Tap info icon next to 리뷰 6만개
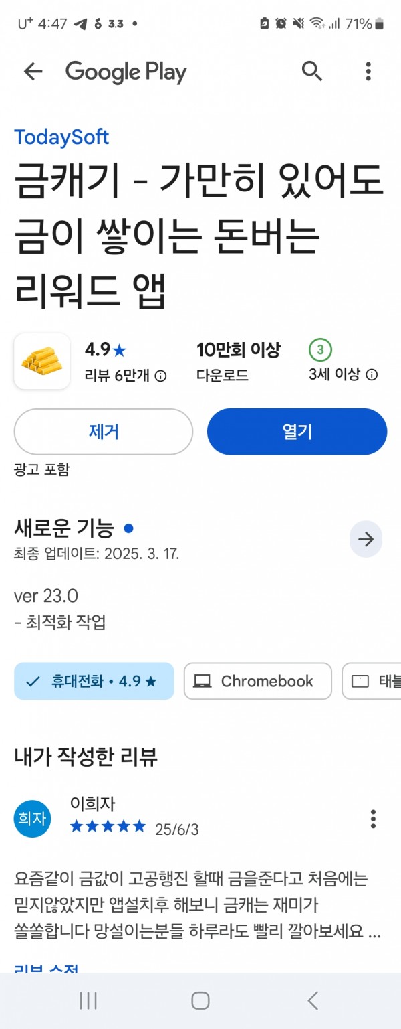 point(160,376)
